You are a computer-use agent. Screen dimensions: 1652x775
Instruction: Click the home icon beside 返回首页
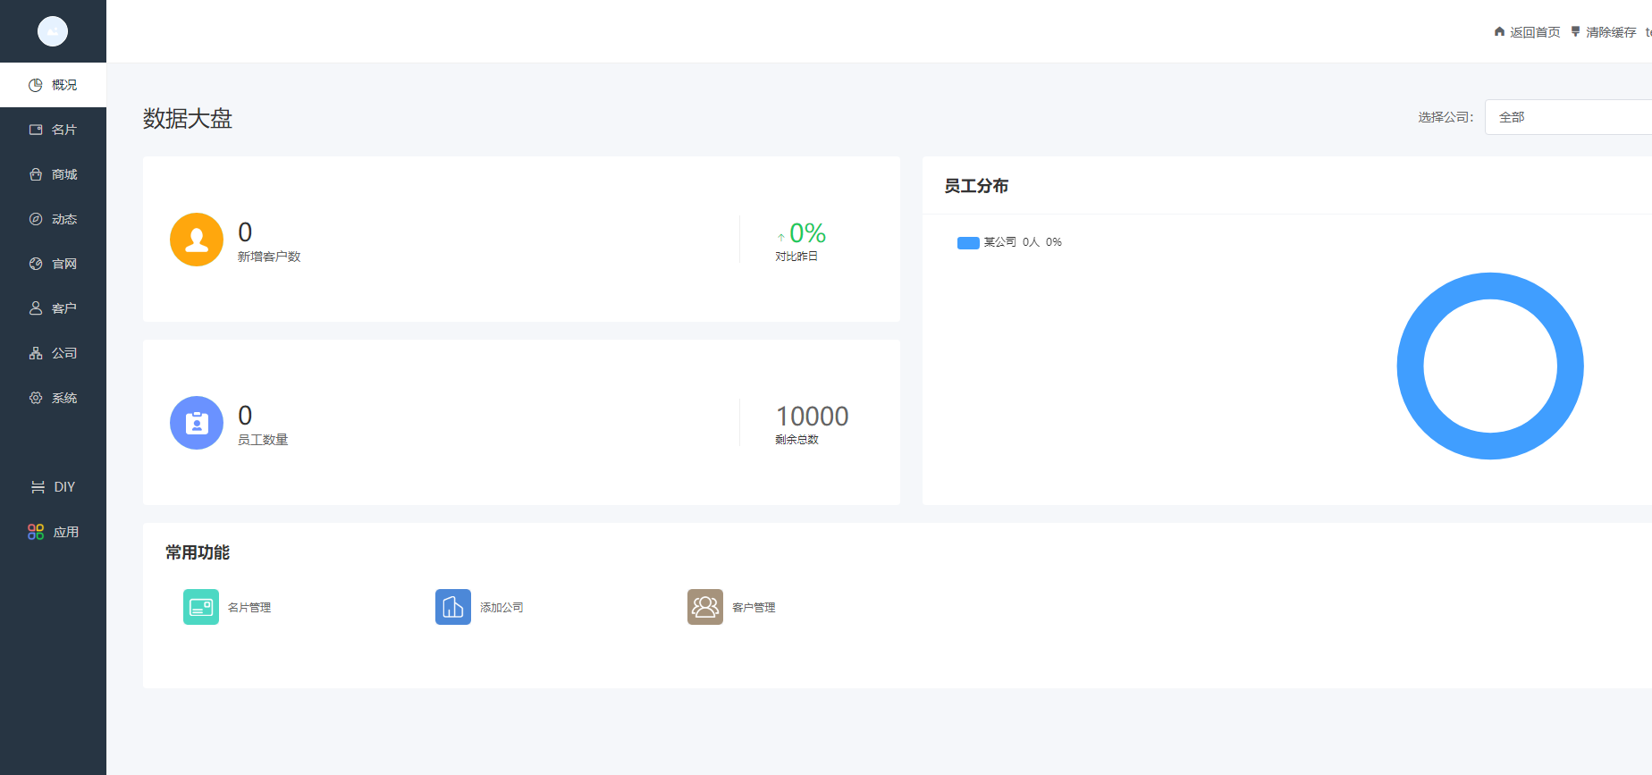pyautogui.click(x=1499, y=31)
